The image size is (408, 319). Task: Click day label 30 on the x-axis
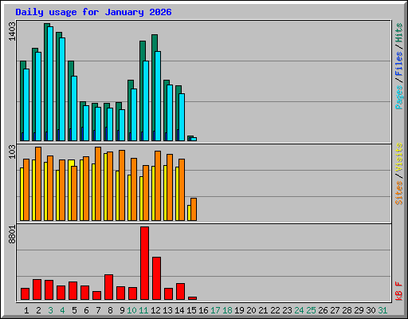pos(371,310)
